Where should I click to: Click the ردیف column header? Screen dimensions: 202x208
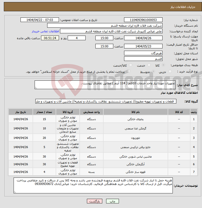coord(194,112)
